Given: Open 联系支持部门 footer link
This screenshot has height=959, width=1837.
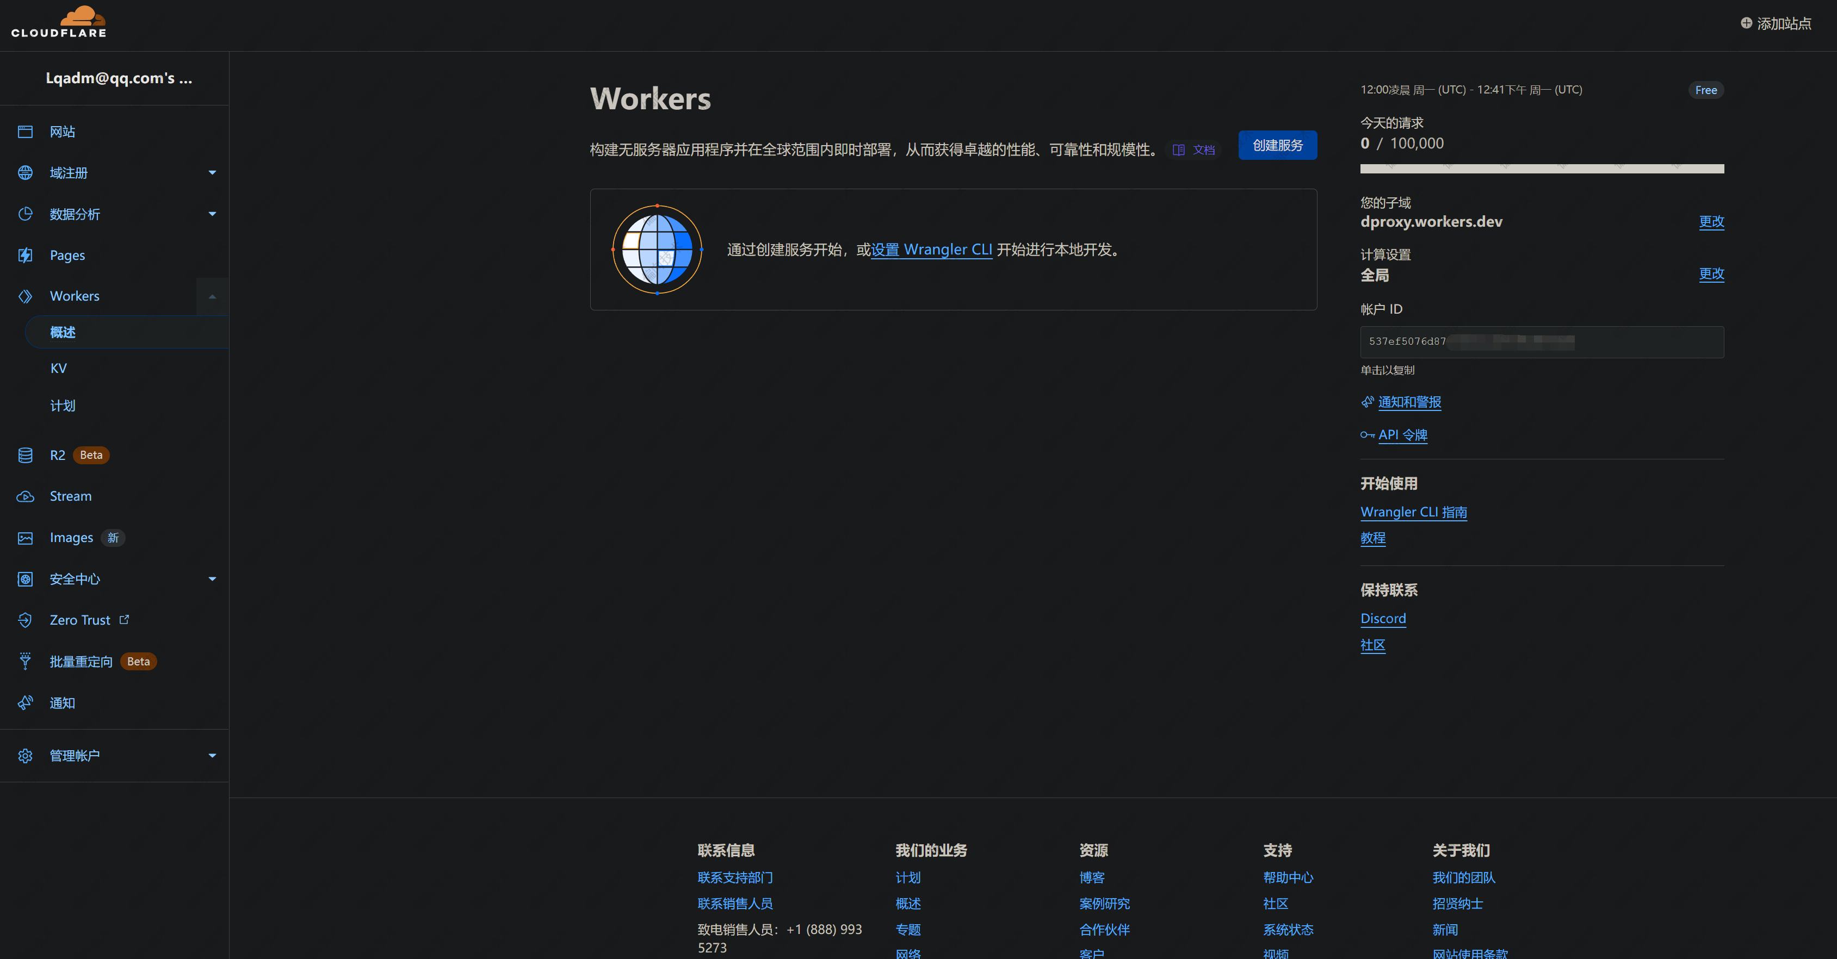Looking at the screenshot, I should (734, 878).
